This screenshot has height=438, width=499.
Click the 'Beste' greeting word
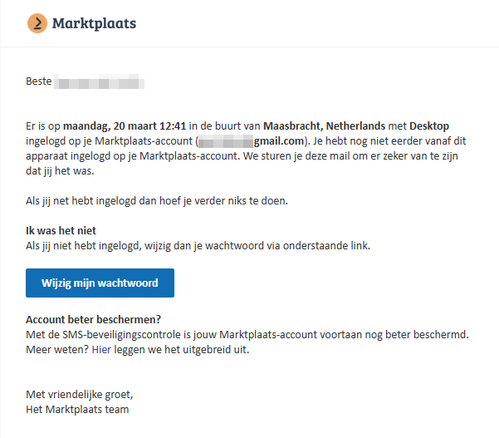(x=39, y=83)
